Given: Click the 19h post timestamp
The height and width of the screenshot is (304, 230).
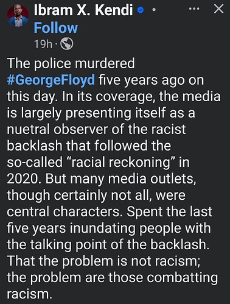Looking at the screenshot, I should click(43, 44).
